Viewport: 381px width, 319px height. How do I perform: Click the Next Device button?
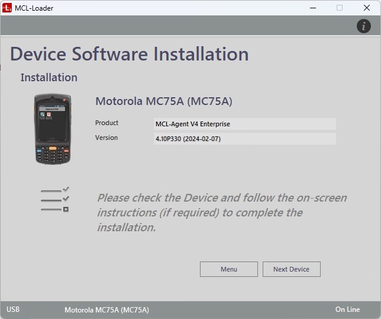point(291,269)
